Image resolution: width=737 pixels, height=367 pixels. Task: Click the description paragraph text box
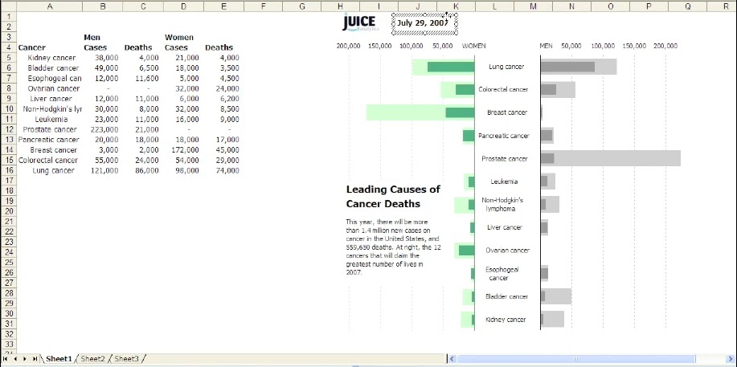tap(393, 247)
